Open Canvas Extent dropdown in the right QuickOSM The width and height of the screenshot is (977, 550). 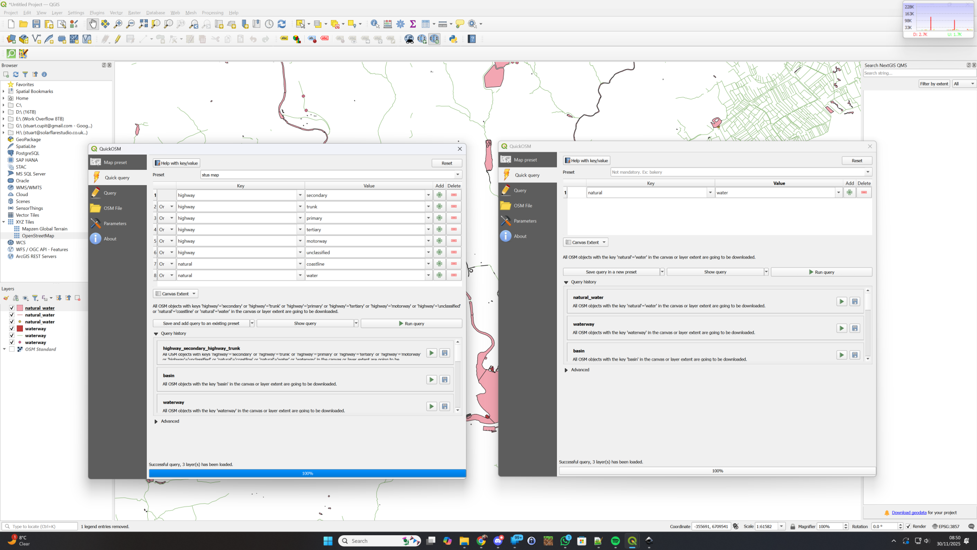pyautogui.click(x=586, y=242)
